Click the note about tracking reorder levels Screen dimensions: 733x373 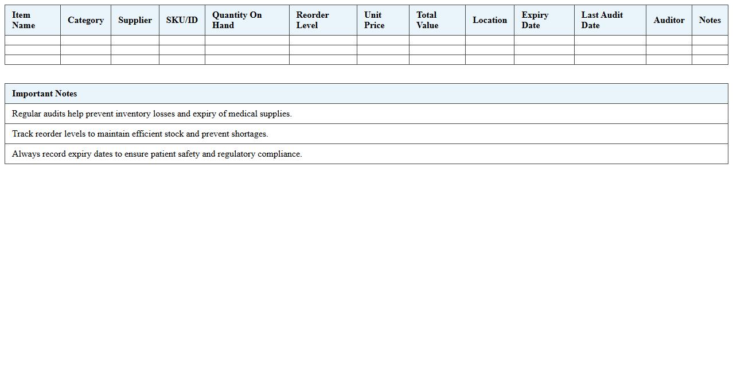140,134
